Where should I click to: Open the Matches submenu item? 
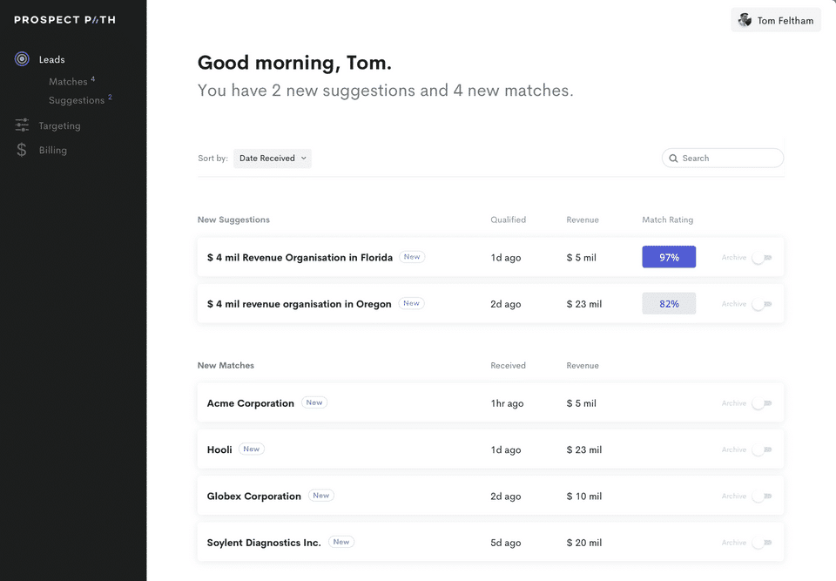[x=68, y=82]
